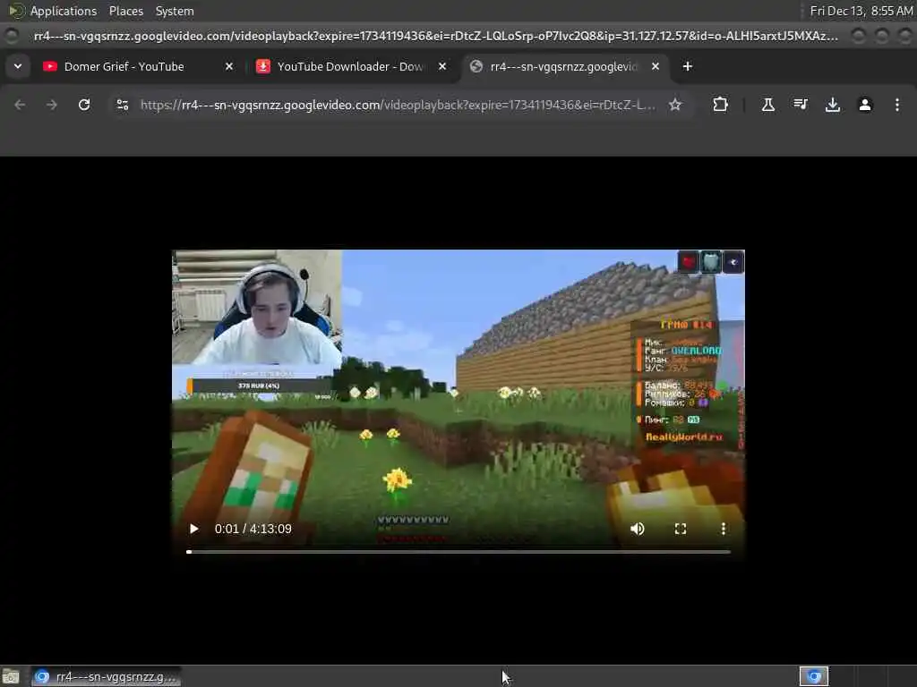
Task: Open the Places menu
Action: click(x=126, y=11)
